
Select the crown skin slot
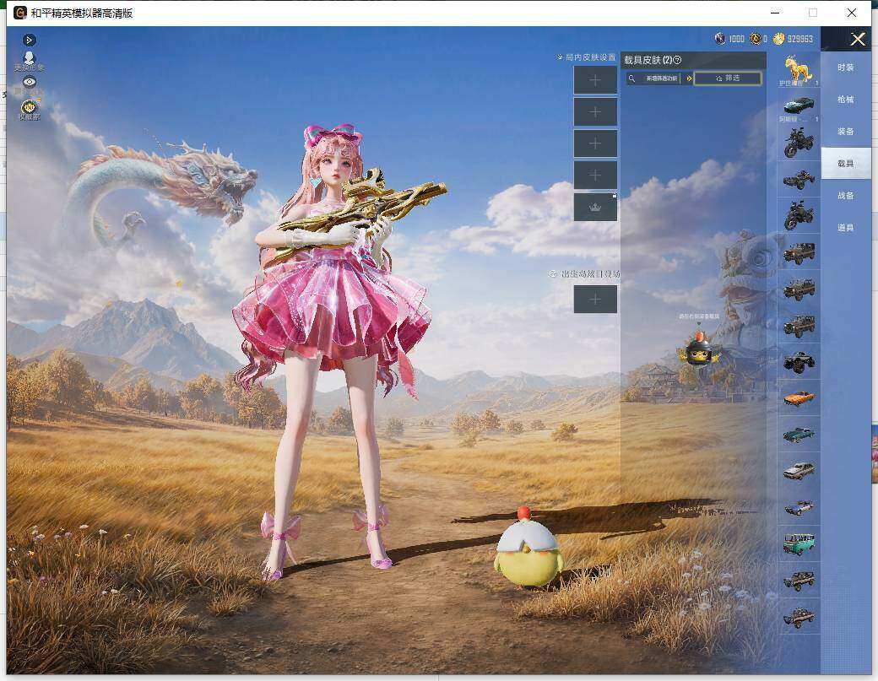(595, 207)
